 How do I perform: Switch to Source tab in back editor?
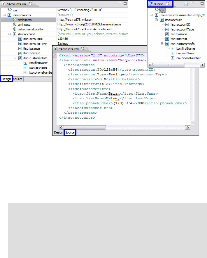(x=18, y=79)
